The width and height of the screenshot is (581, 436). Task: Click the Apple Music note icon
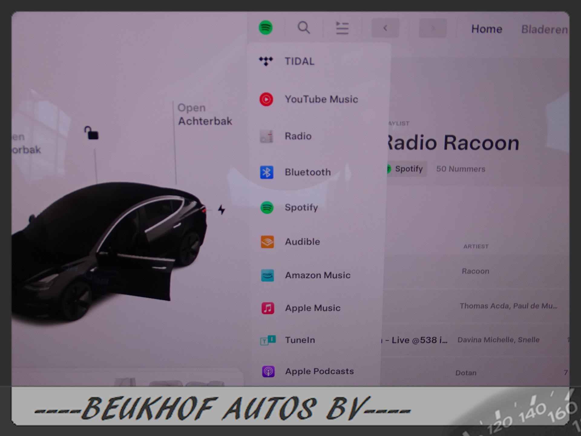268,308
